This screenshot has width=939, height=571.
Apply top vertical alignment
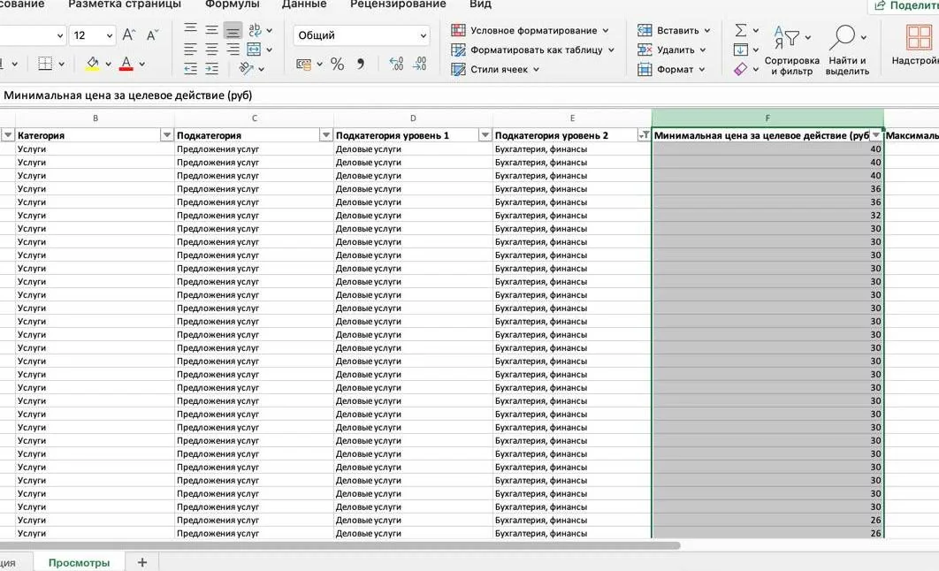pos(190,29)
